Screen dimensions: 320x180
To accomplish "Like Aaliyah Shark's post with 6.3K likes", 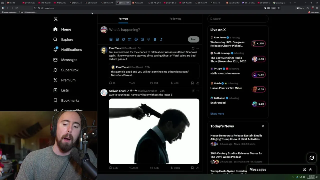I will (154, 168).
